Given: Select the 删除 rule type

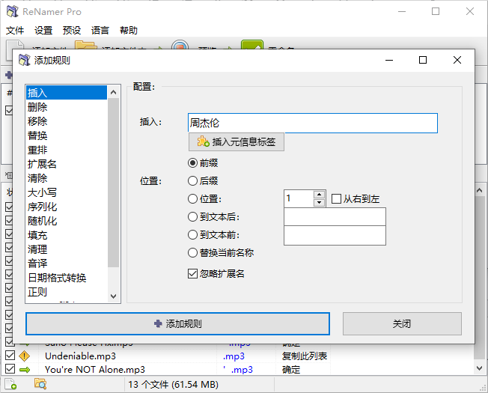Looking at the screenshot, I should (x=67, y=107).
